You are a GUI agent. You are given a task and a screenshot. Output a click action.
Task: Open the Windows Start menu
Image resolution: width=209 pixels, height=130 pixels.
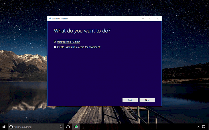pos(4,127)
